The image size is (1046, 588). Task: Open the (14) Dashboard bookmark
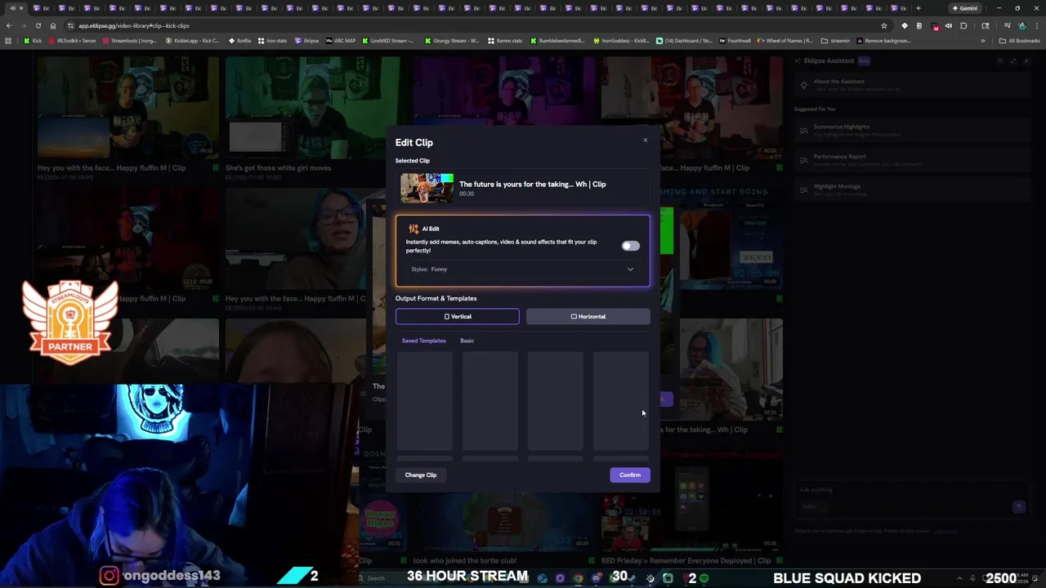pos(685,41)
